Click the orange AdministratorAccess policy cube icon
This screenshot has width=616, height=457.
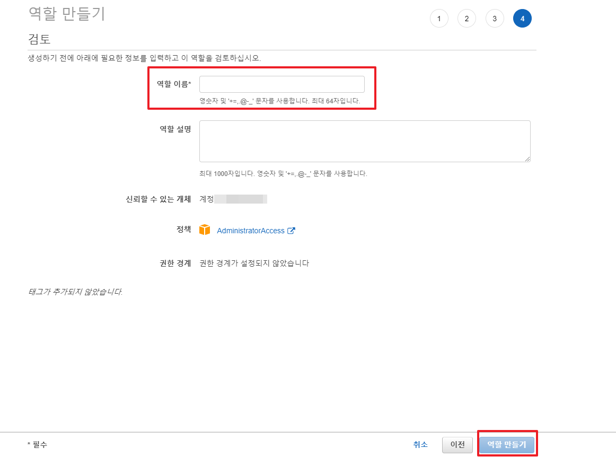(205, 230)
